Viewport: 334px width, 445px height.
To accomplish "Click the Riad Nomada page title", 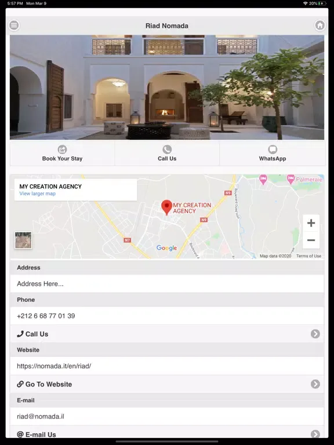I will 167,26.
